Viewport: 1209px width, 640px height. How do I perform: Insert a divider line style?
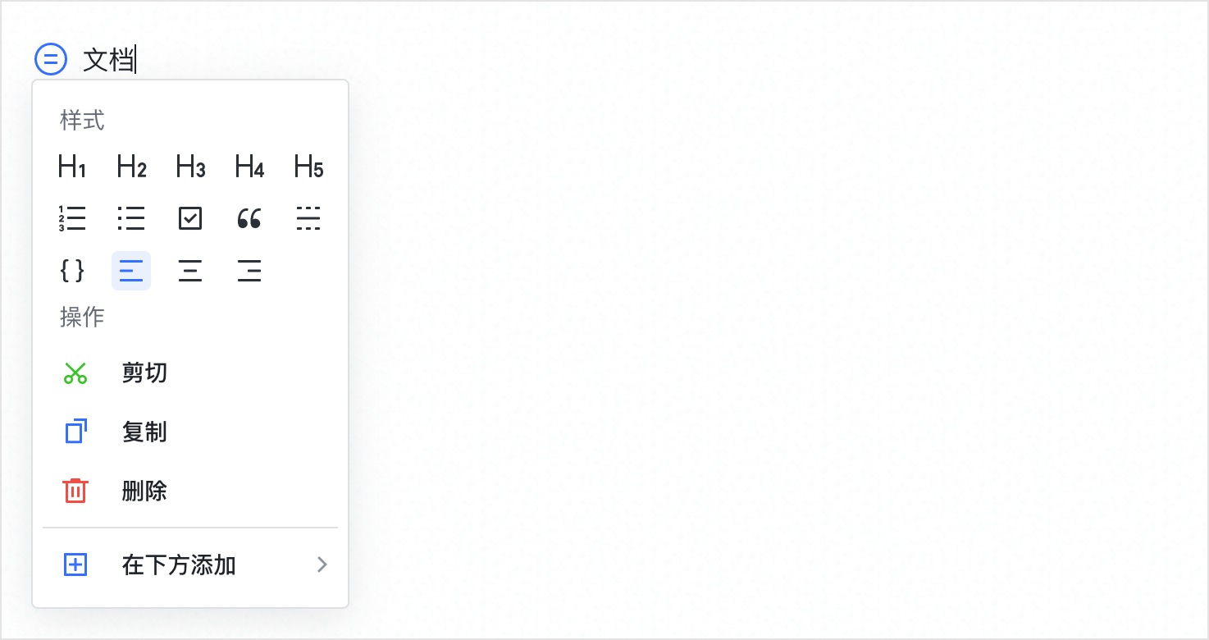click(x=308, y=219)
